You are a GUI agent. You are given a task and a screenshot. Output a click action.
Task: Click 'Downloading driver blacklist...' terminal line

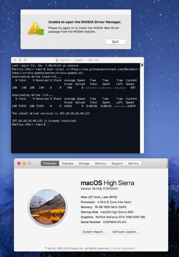(37, 77)
